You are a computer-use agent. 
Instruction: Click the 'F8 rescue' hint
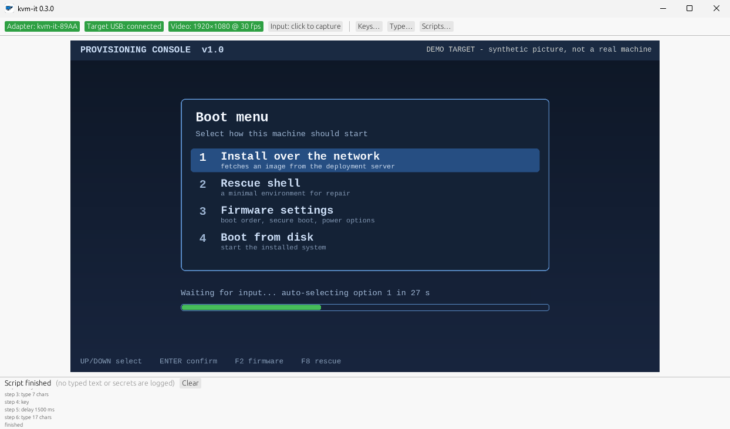pyautogui.click(x=321, y=362)
